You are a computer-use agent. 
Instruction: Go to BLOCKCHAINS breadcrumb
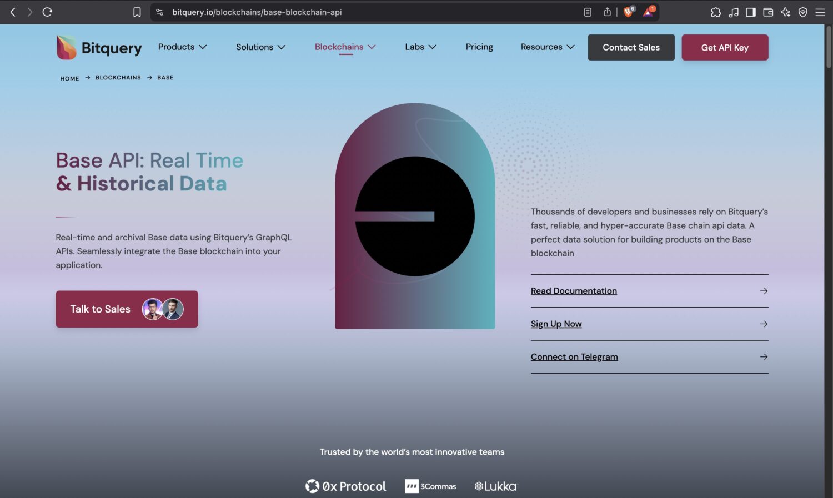coord(118,78)
